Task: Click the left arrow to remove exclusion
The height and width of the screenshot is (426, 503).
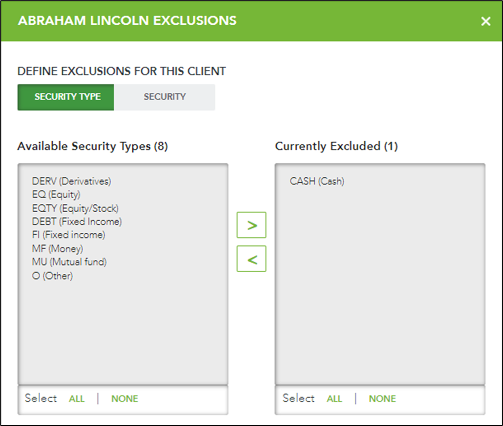Action: coord(251,259)
